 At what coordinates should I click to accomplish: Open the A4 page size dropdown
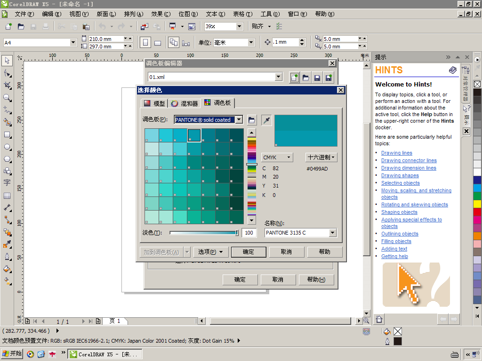click(x=73, y=42)
